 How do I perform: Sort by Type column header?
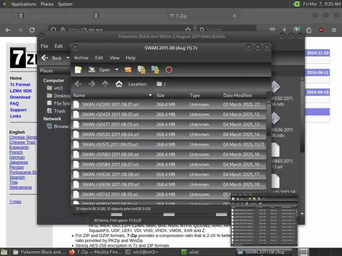pos(205,95)
